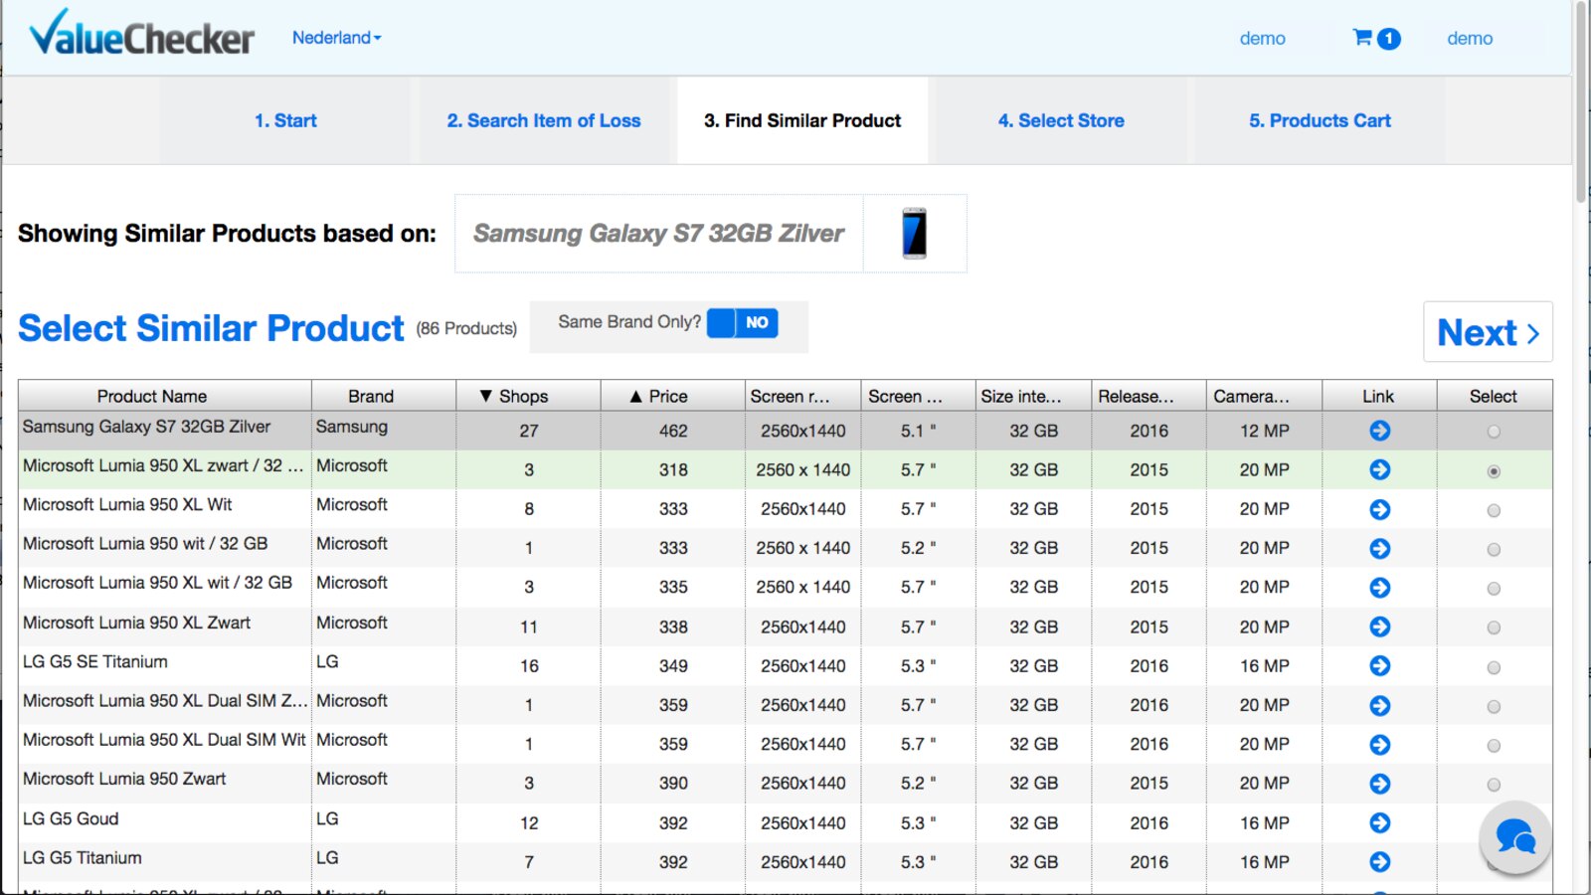Go to the 4. Select Store tab

pos(1061,120)
